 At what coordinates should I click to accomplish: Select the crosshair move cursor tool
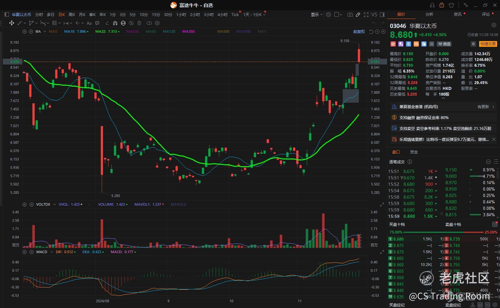click(x=12, y=23)
